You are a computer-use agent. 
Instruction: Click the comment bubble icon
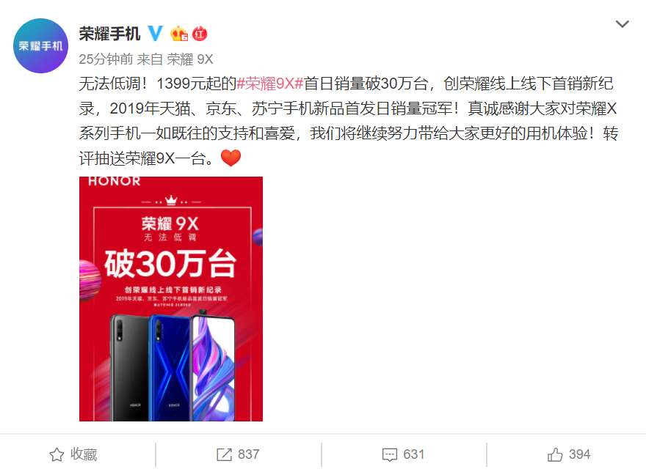tap(390, 454)
